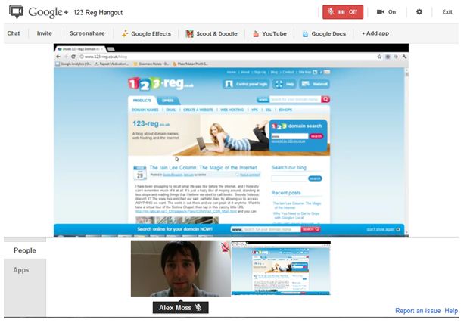Open the YouTube app
Viewport: 467px width, 323px height.
(x=269, y=33)
